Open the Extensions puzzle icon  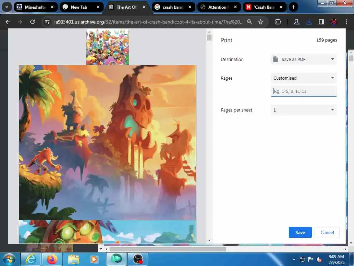click(x=278, y=22)
